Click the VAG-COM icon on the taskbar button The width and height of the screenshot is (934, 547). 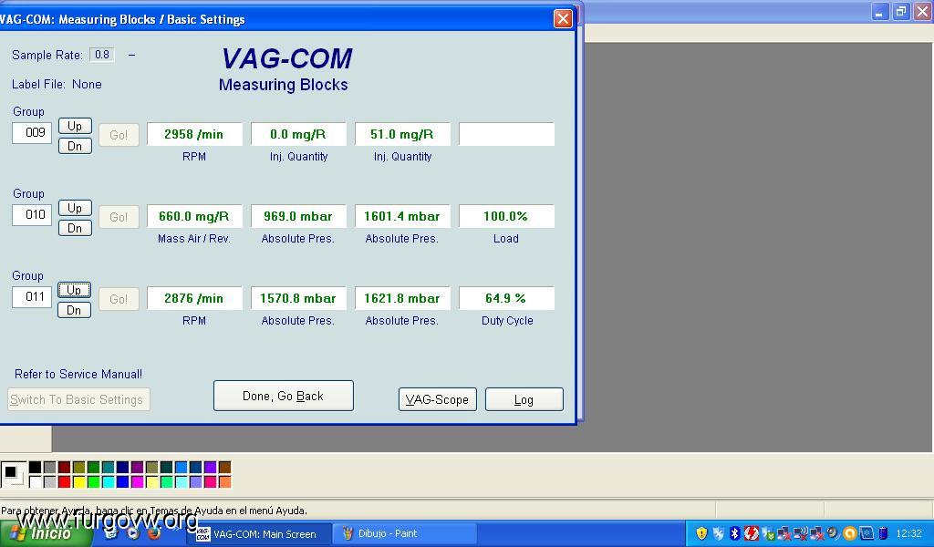[x=203, y=534]
